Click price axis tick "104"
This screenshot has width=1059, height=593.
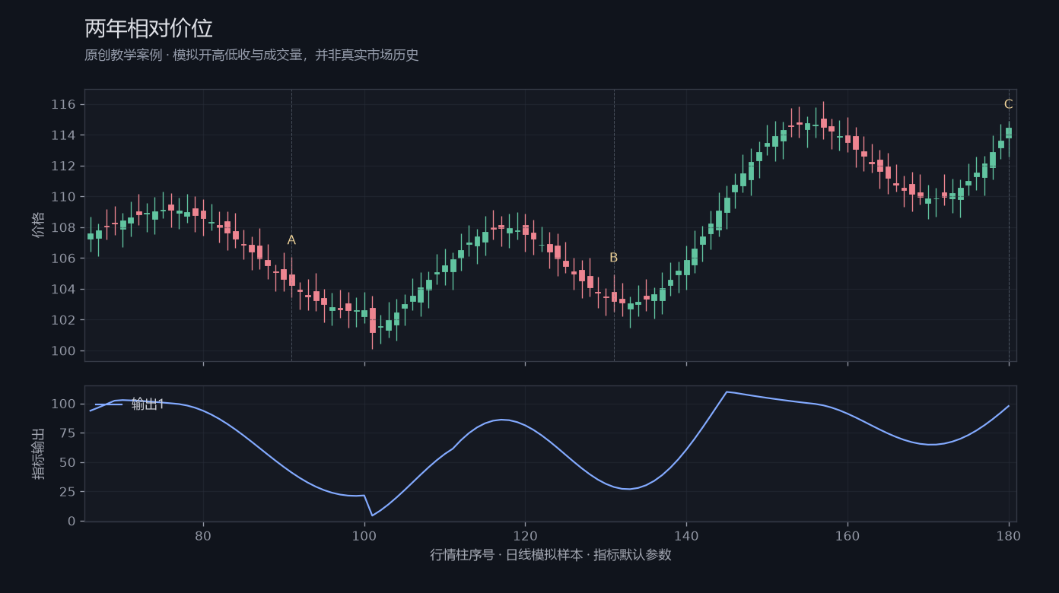click(64, 290)
